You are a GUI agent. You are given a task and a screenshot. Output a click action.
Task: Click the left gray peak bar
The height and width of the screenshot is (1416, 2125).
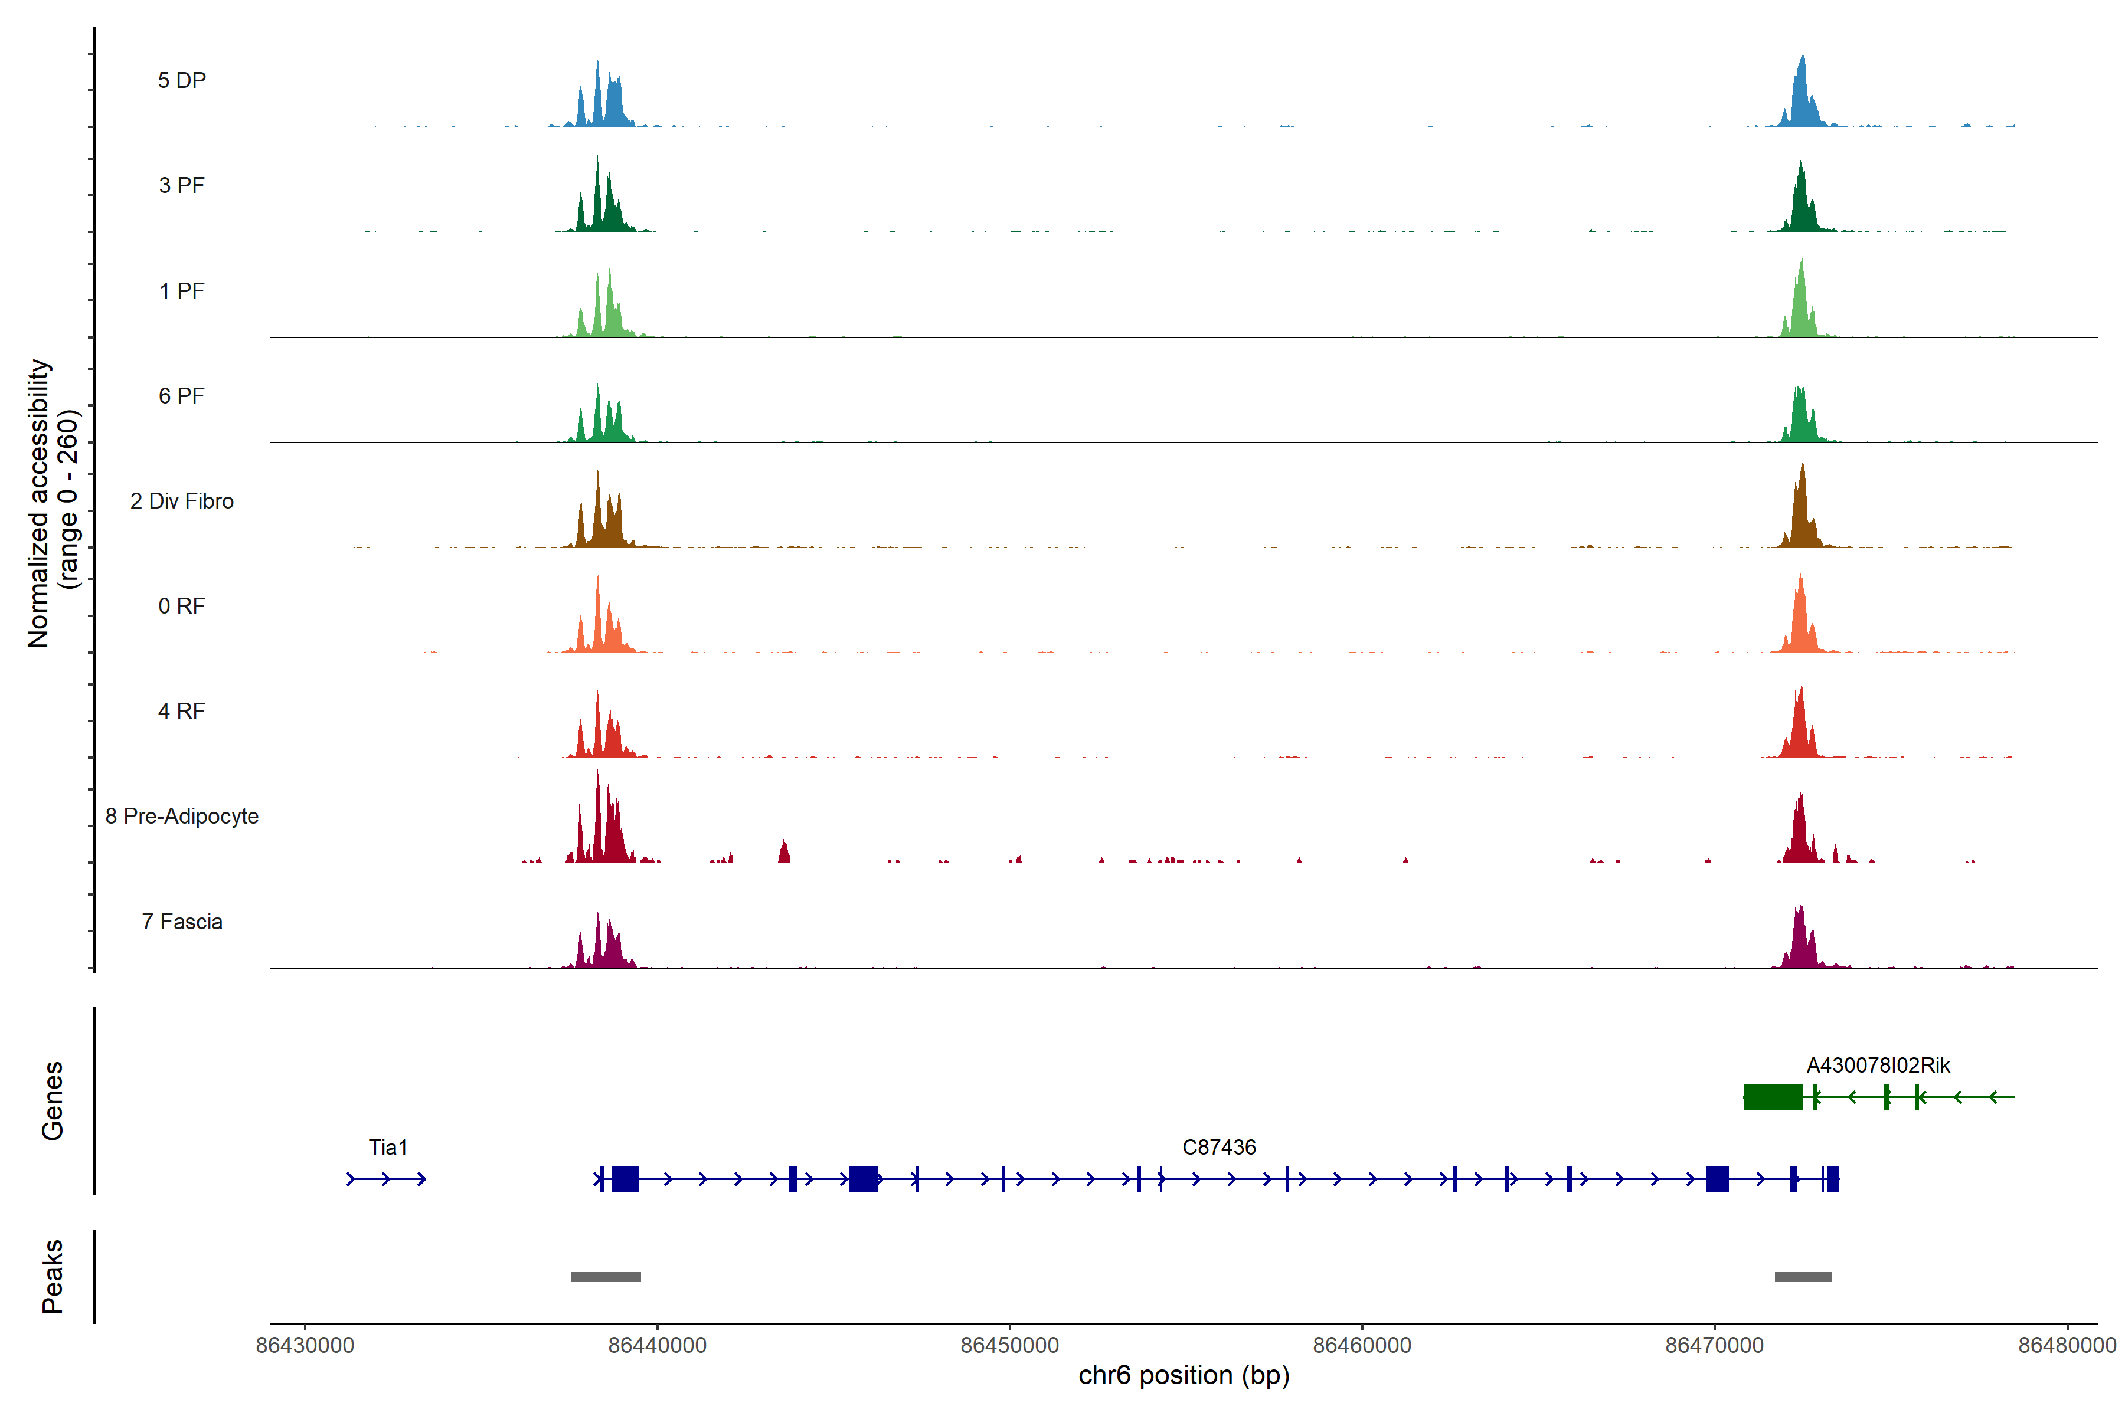click(606, 1277)
